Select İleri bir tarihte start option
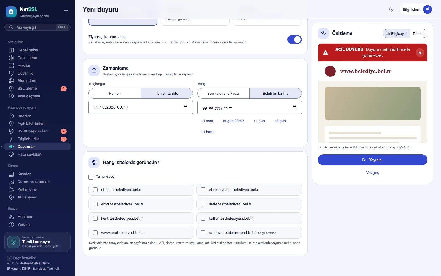 167,93
